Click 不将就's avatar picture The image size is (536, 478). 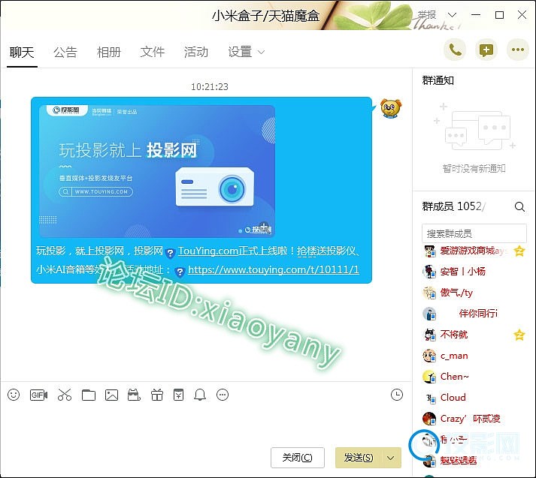pyautogui.click(x=429, y=335)
